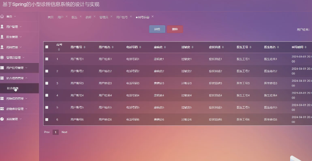This screenshot has height=161, width=312.
Task: Check the box for row 用户账号4
Action: 47,95
